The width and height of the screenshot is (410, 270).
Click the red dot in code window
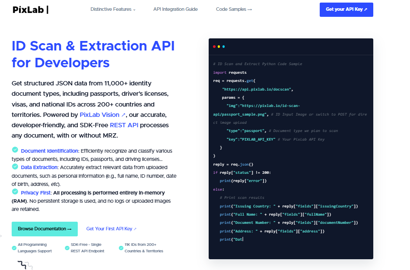coord(214,47)
